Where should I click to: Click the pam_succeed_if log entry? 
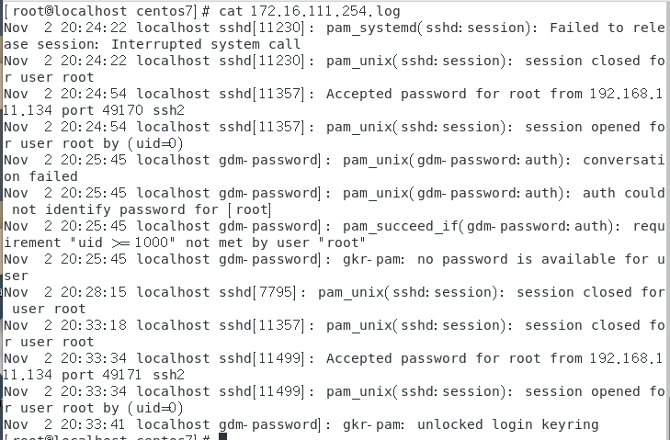tap(334, 234)
